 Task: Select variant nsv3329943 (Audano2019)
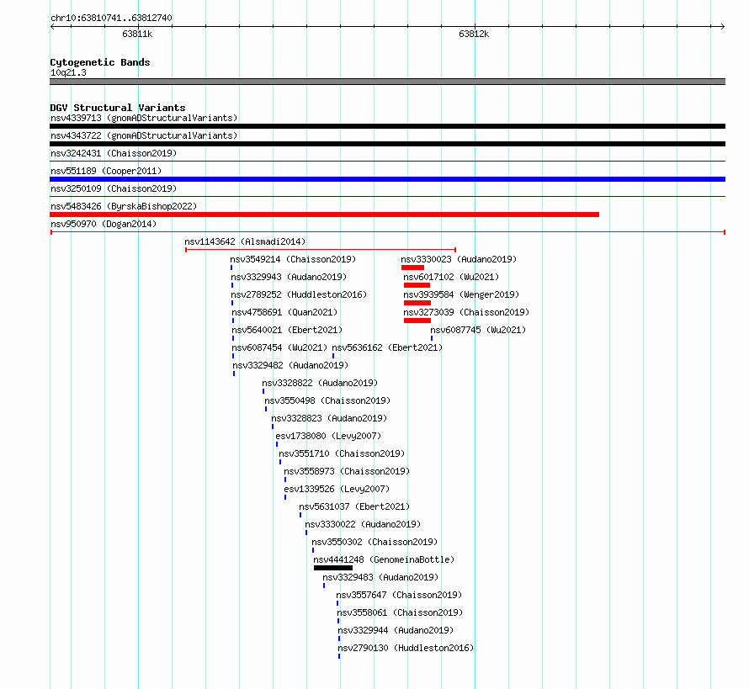[x=289, y=277]
